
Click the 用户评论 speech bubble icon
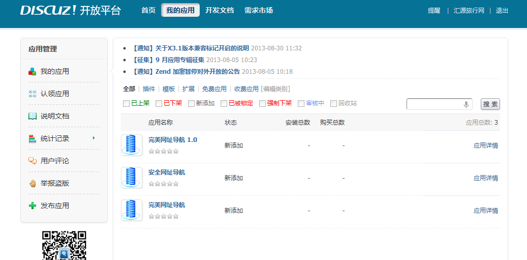click(32, 161)
